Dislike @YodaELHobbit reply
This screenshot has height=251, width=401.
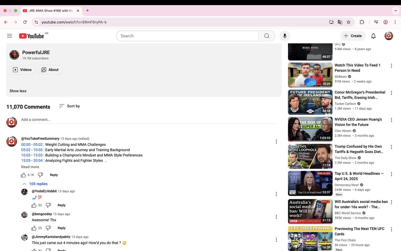(x=48, y=205)
